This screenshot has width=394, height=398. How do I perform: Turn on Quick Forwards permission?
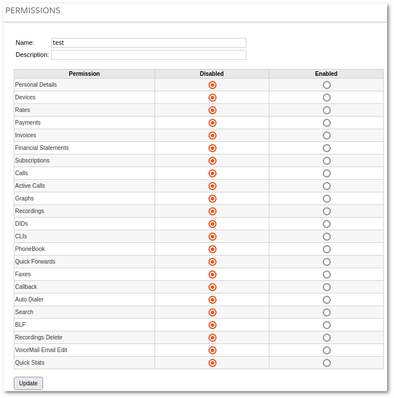(327, 262)
